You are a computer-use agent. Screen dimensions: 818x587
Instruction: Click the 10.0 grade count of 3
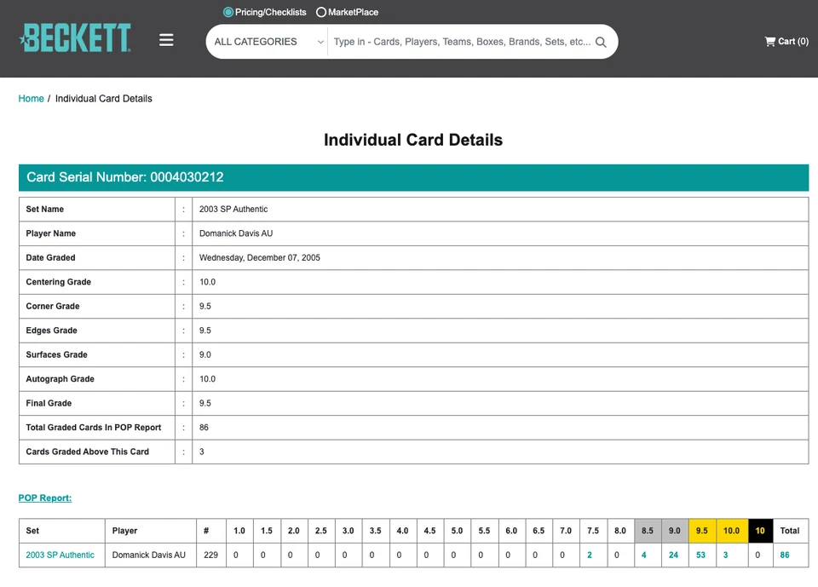[x=726, y=555]
